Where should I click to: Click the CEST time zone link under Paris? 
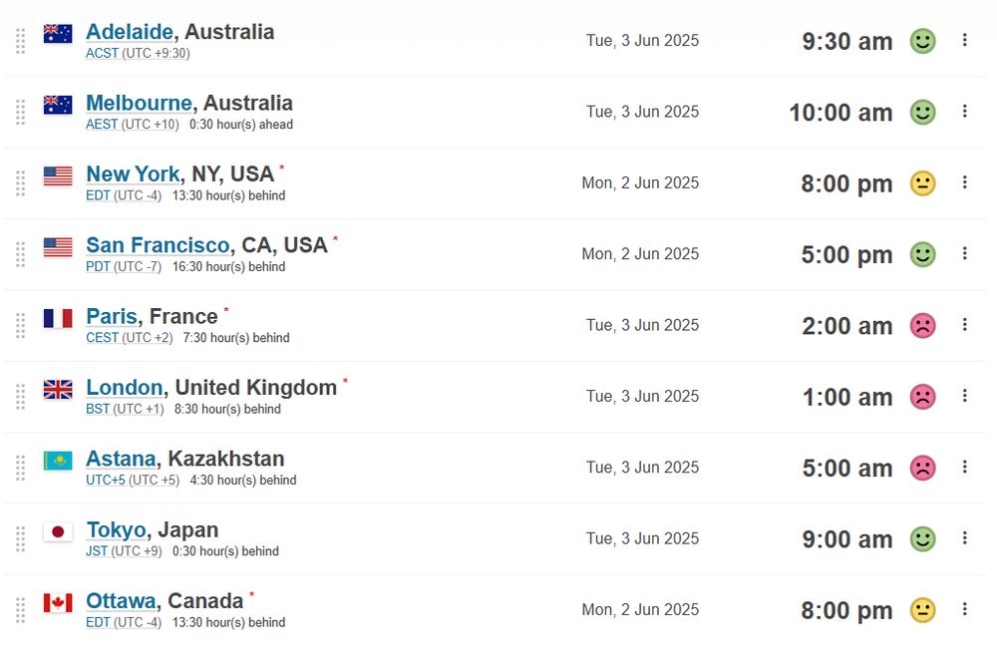pos(103,338)
